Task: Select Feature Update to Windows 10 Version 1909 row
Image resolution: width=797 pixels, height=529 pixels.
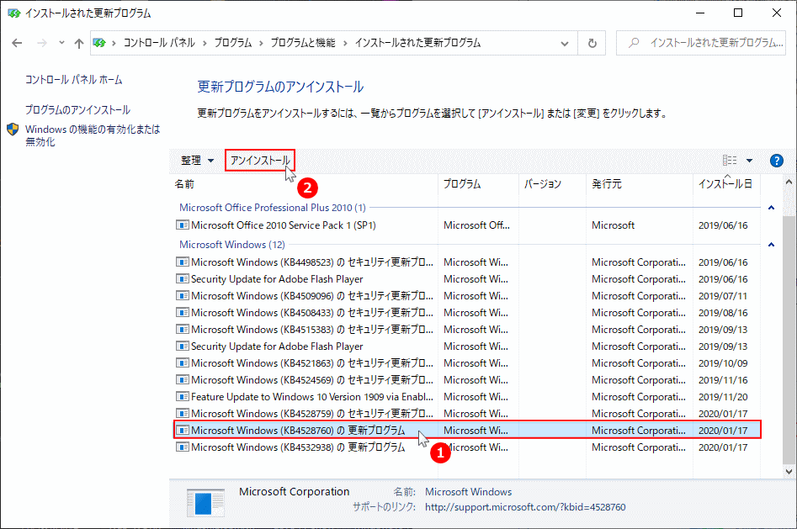Action: (x=467, y=396)
